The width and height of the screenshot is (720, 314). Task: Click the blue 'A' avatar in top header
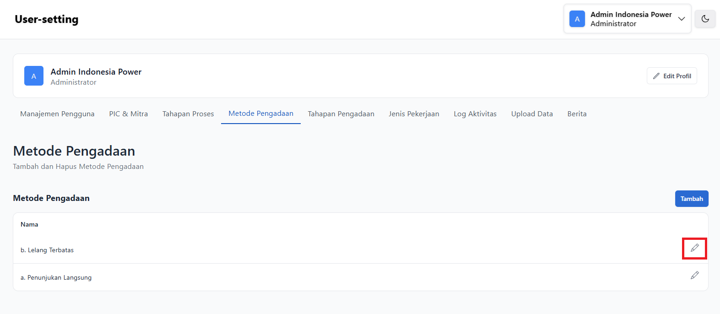click(x=577, y=19)
